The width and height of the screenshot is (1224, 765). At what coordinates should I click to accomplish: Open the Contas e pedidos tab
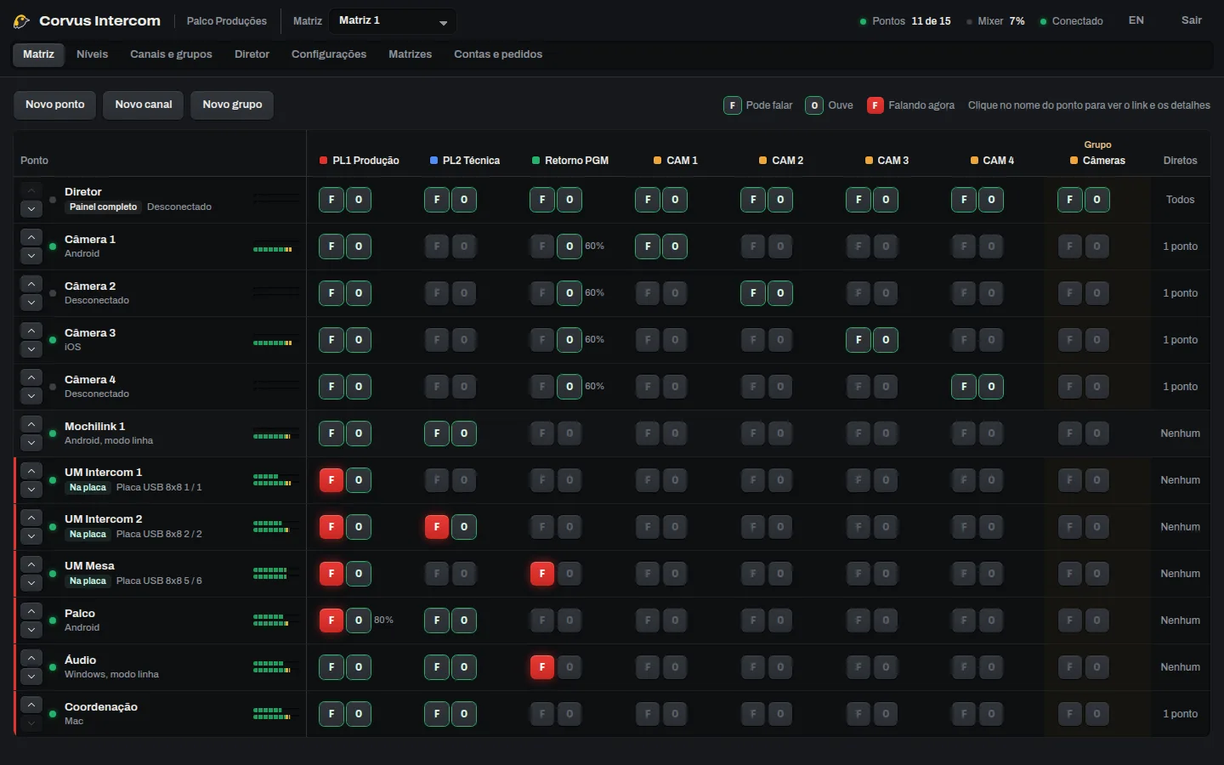tap(498, 54)
